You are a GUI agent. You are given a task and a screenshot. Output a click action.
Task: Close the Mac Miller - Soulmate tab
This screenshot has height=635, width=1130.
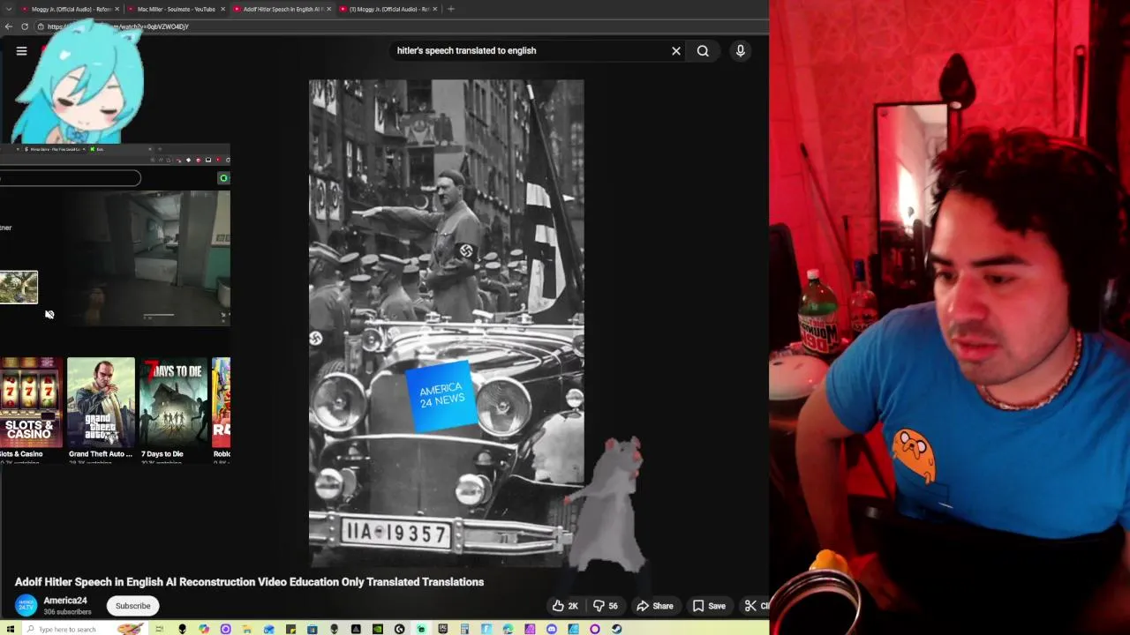[222, 9]
